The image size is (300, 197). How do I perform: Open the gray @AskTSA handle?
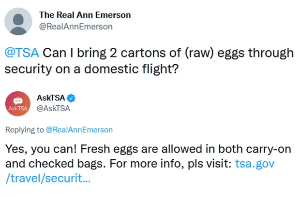coord(53,109)
